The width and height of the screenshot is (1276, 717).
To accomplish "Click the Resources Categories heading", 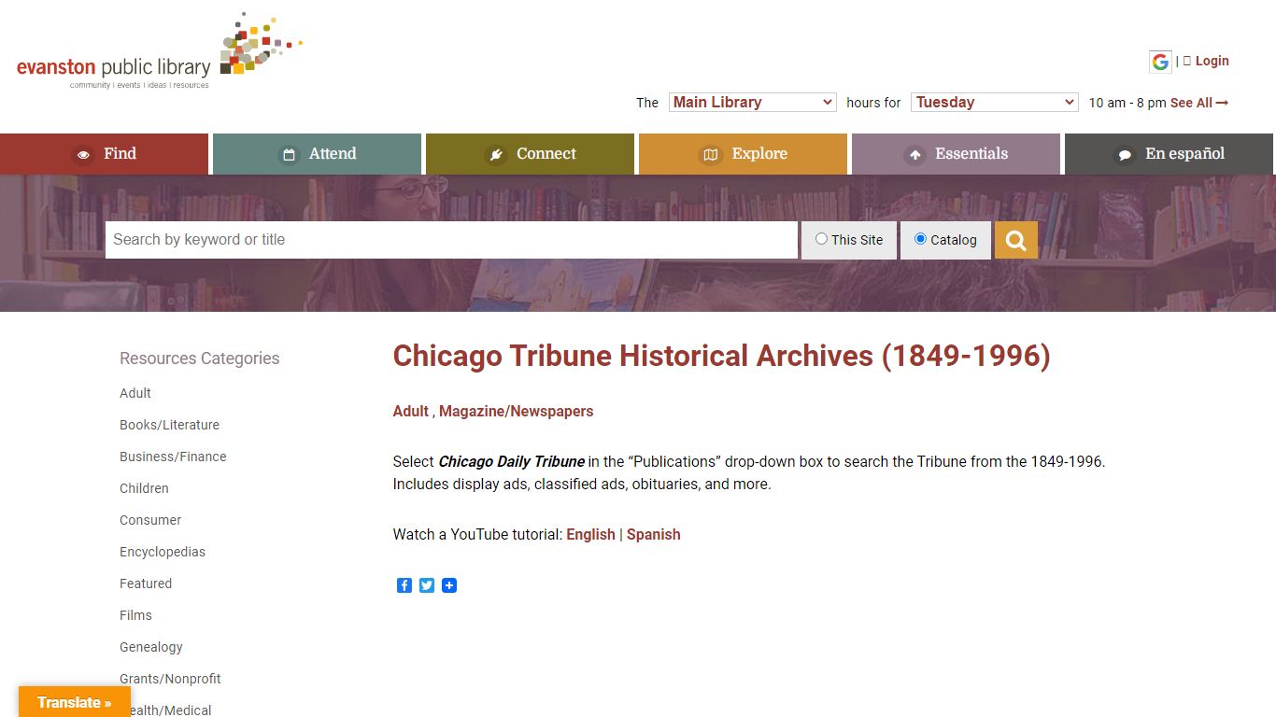I will [200, 358].
